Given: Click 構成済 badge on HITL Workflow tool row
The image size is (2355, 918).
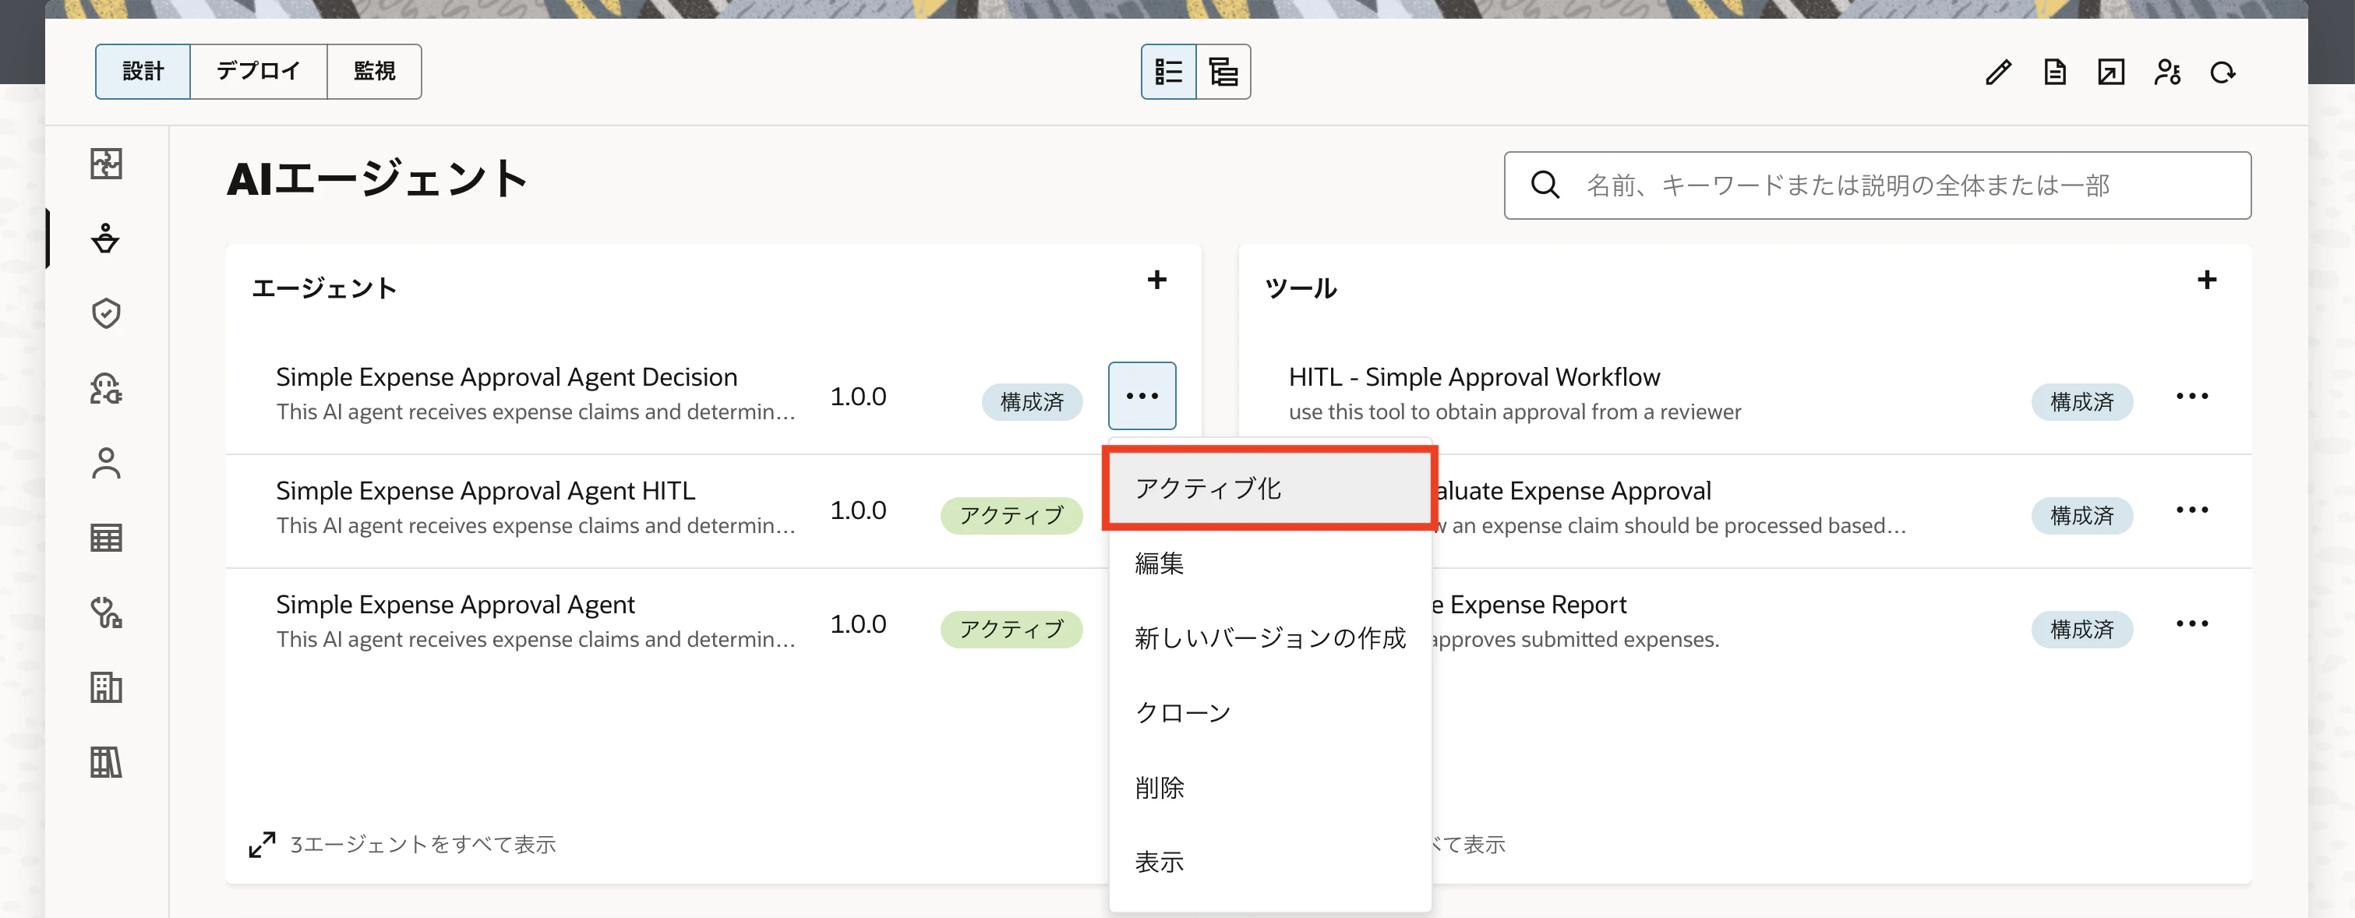Looking at the screenshot, I should pos(2081,402).
